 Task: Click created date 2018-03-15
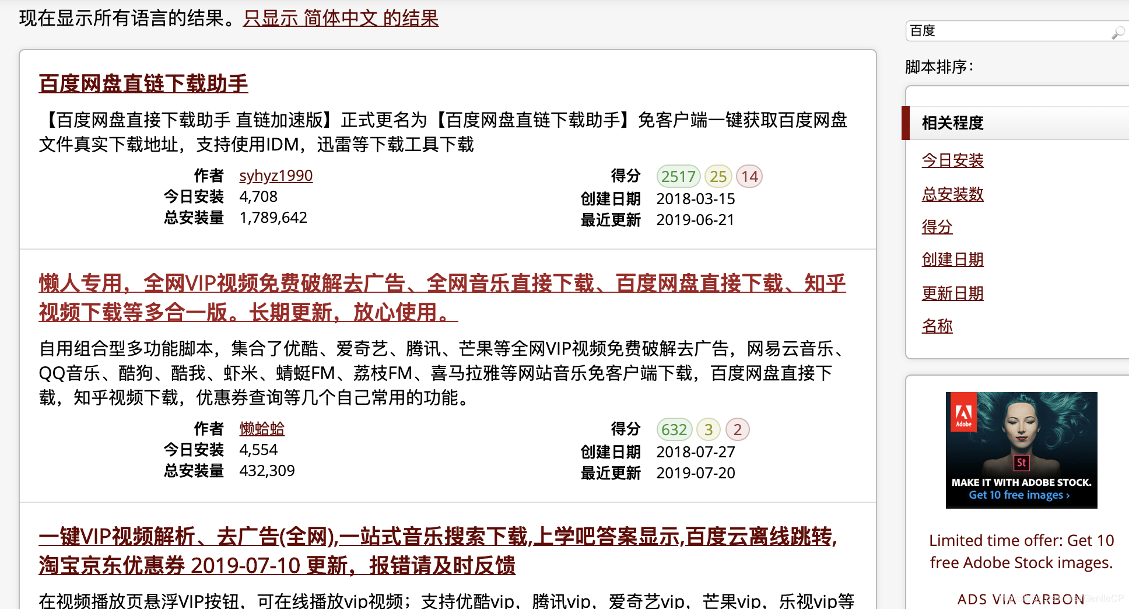(696, 199)
